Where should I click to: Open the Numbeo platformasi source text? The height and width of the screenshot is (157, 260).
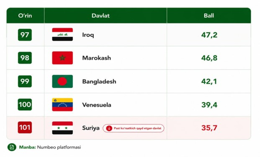(x=59, y=147)
